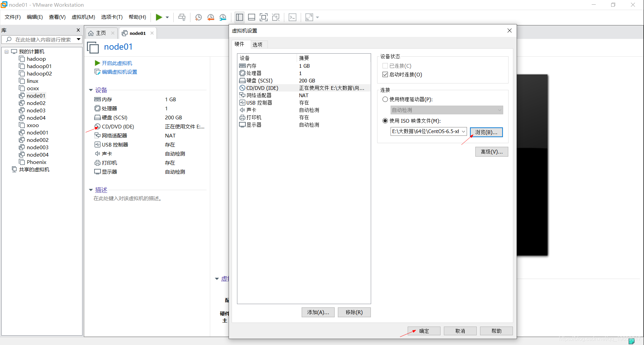Viewport: 644px width, 345px height.
Task: Close the library panel with its X
Action: coord(78,30)
